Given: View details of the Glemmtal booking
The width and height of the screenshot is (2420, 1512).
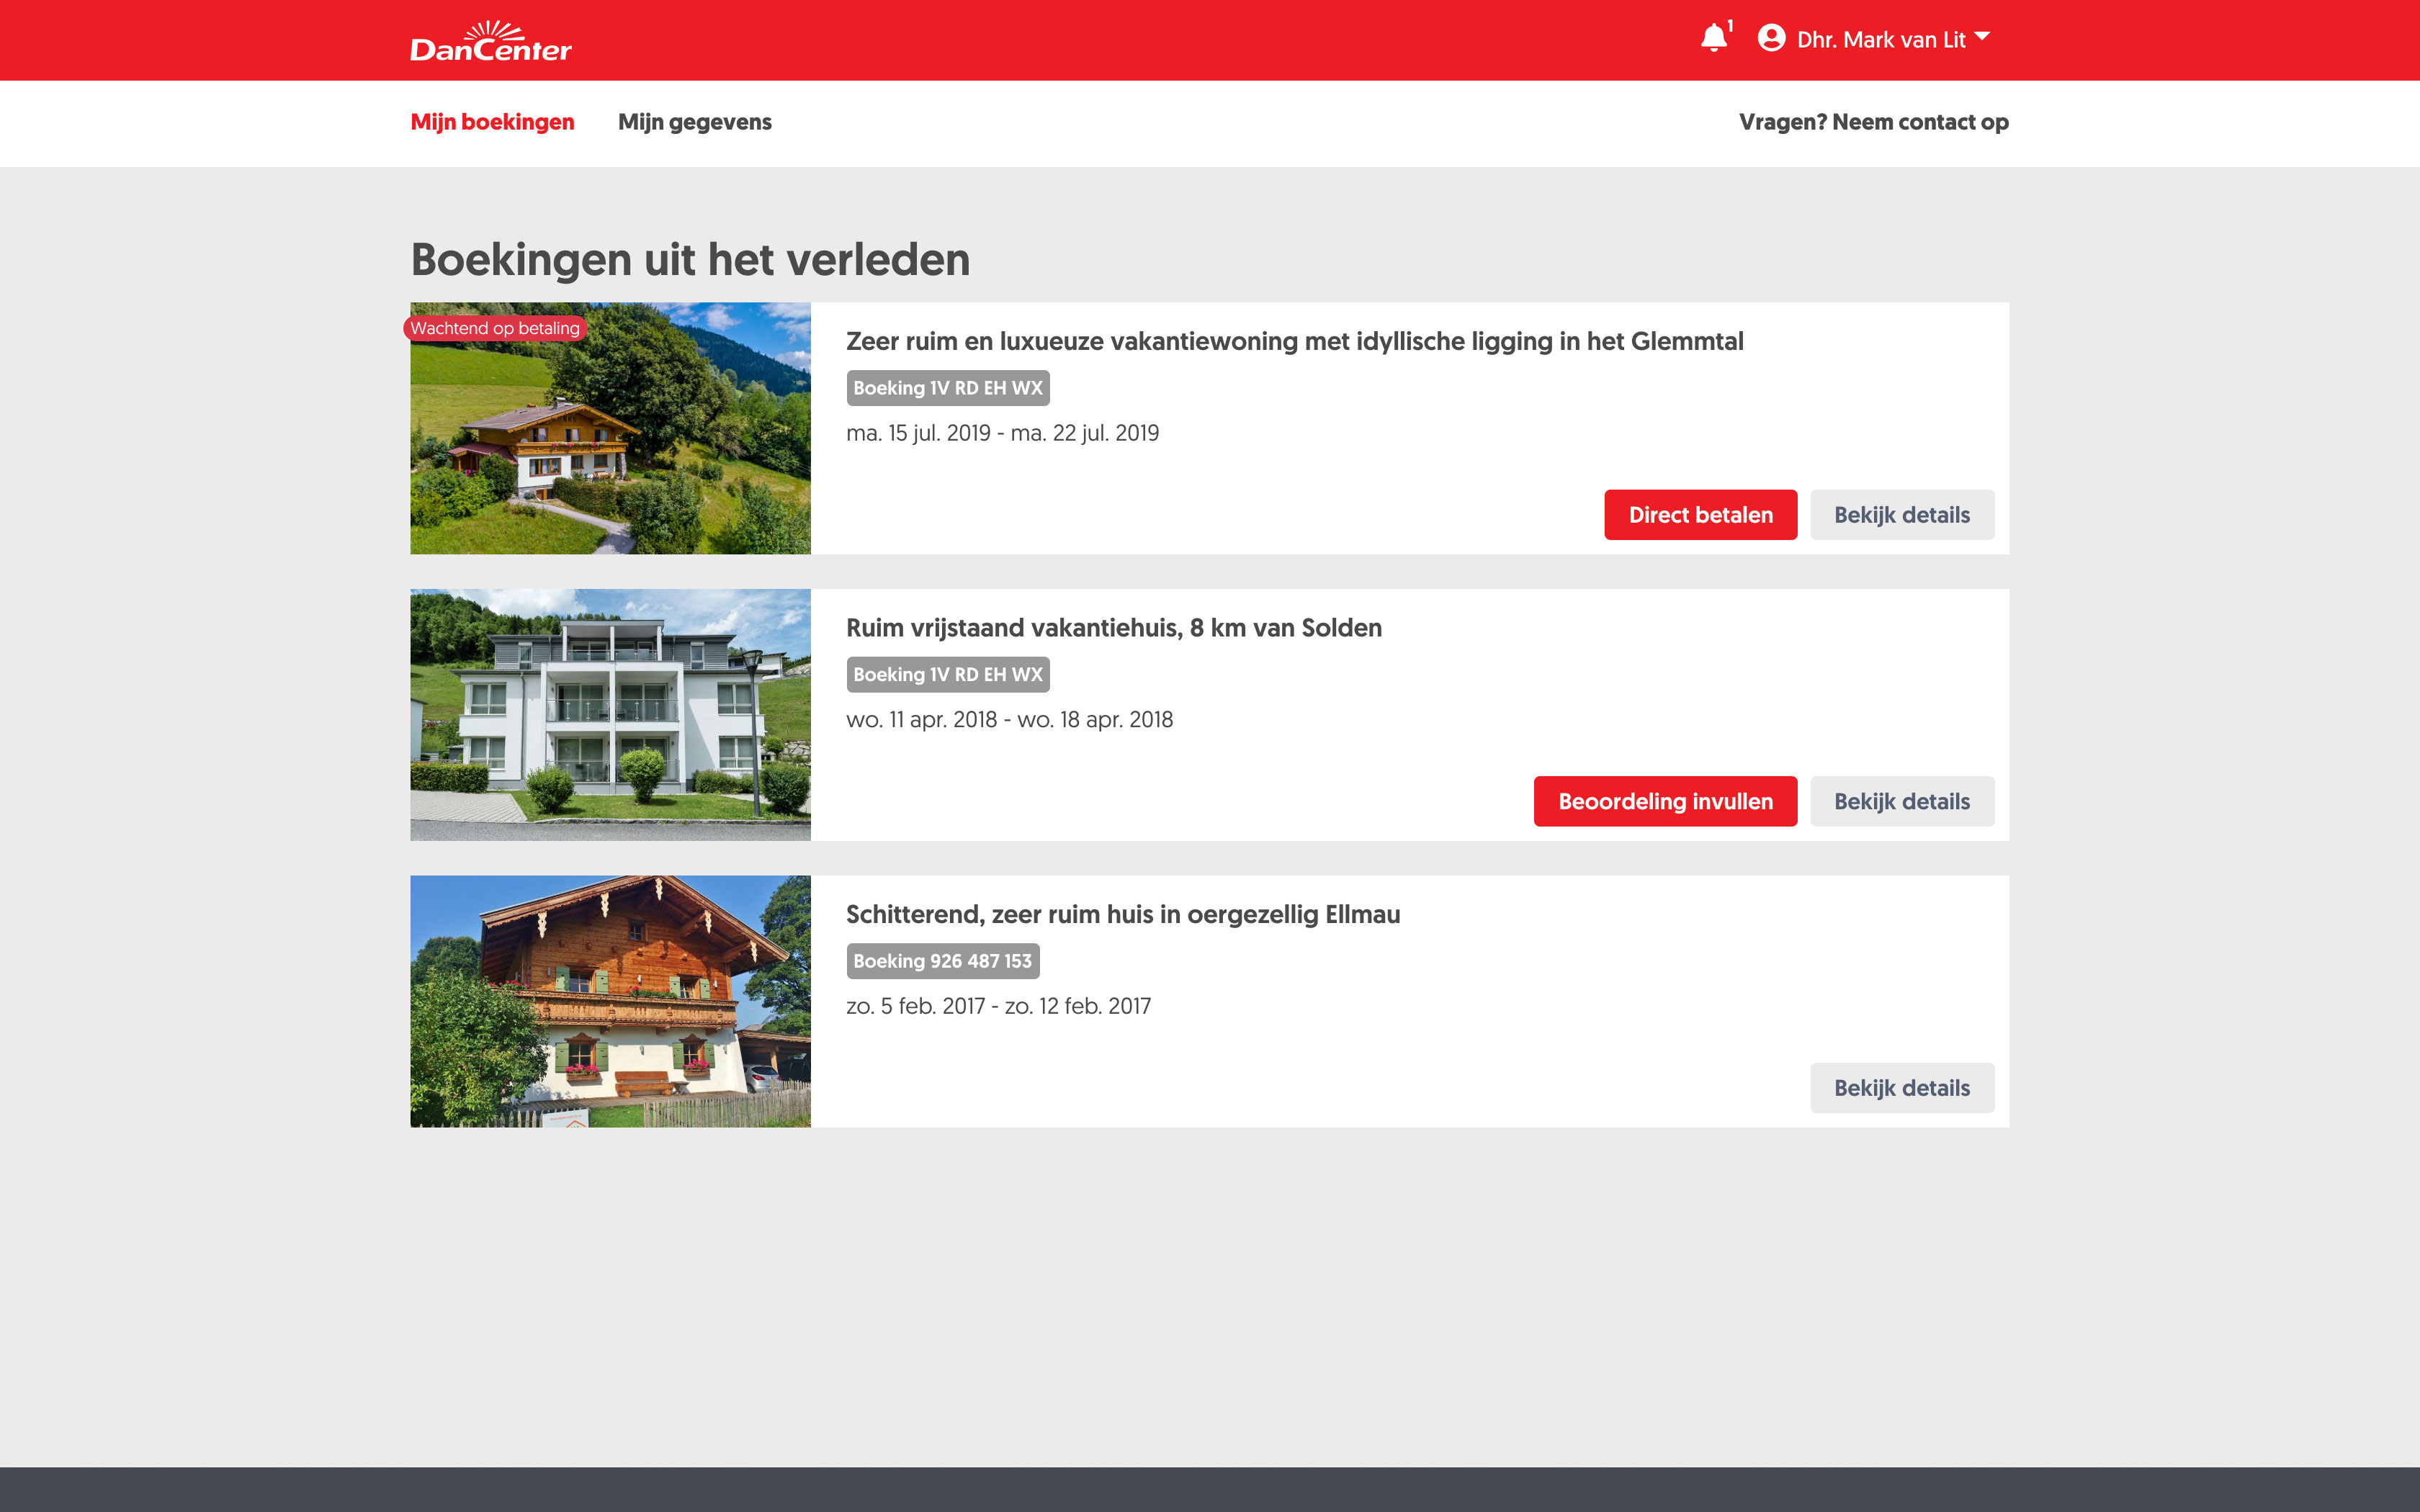Looking at the screenshot, I should point(1901,515).
